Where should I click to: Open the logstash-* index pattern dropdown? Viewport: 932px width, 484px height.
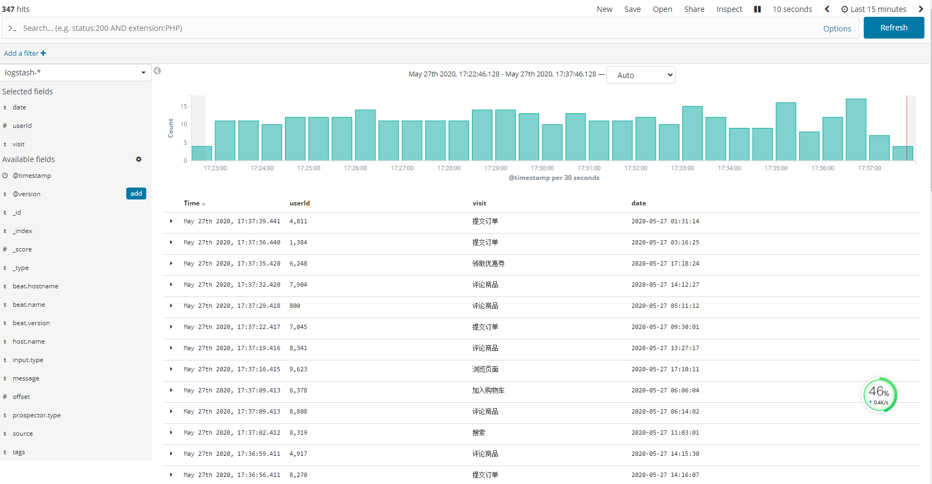pos(75,73)
